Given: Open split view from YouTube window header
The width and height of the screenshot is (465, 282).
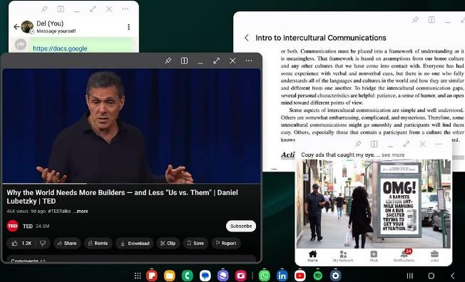Looking at the screenshot, I should 184,61.
